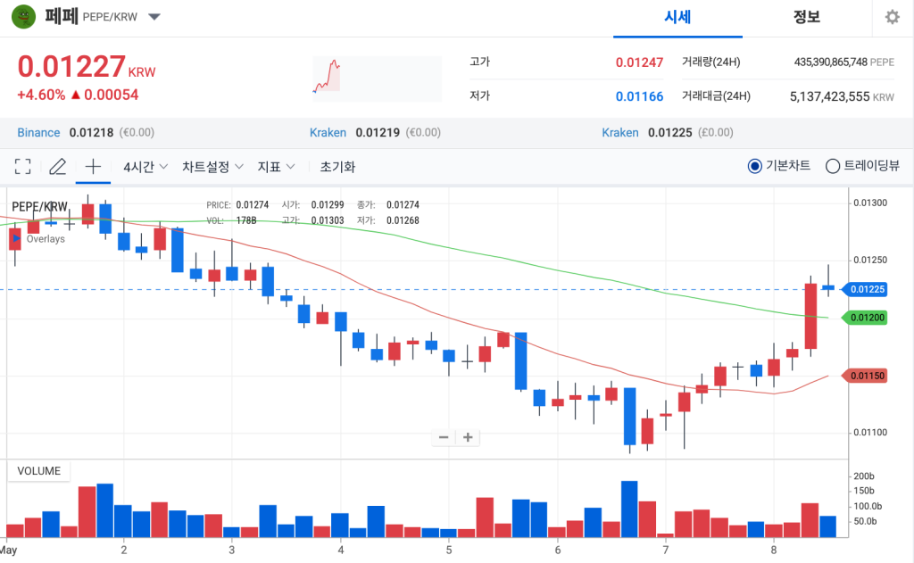
Task: Expand the Overlays triangle
Action: [16, 238]
